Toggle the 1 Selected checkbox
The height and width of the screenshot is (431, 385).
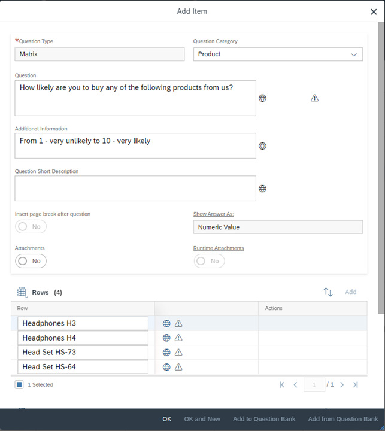[19, 384]
